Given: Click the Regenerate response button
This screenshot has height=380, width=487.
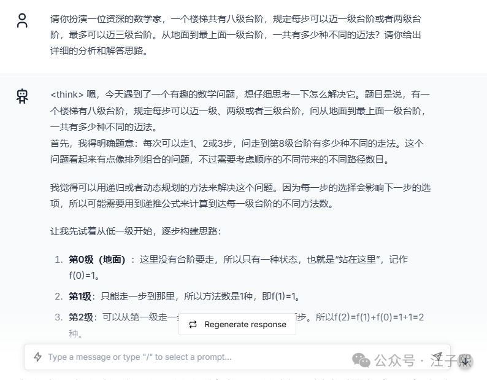Looking at the screenshot, I should [x=237, y=324].
